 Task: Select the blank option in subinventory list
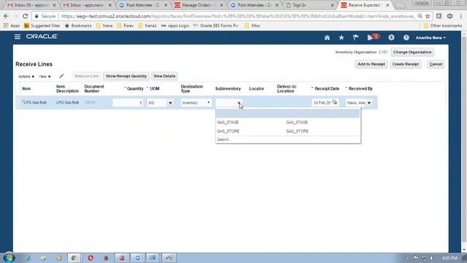pyautogui.click(x=288, y=113)
